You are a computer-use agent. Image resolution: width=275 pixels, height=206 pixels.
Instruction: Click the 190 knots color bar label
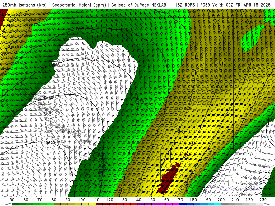click(x=207, y=200)
